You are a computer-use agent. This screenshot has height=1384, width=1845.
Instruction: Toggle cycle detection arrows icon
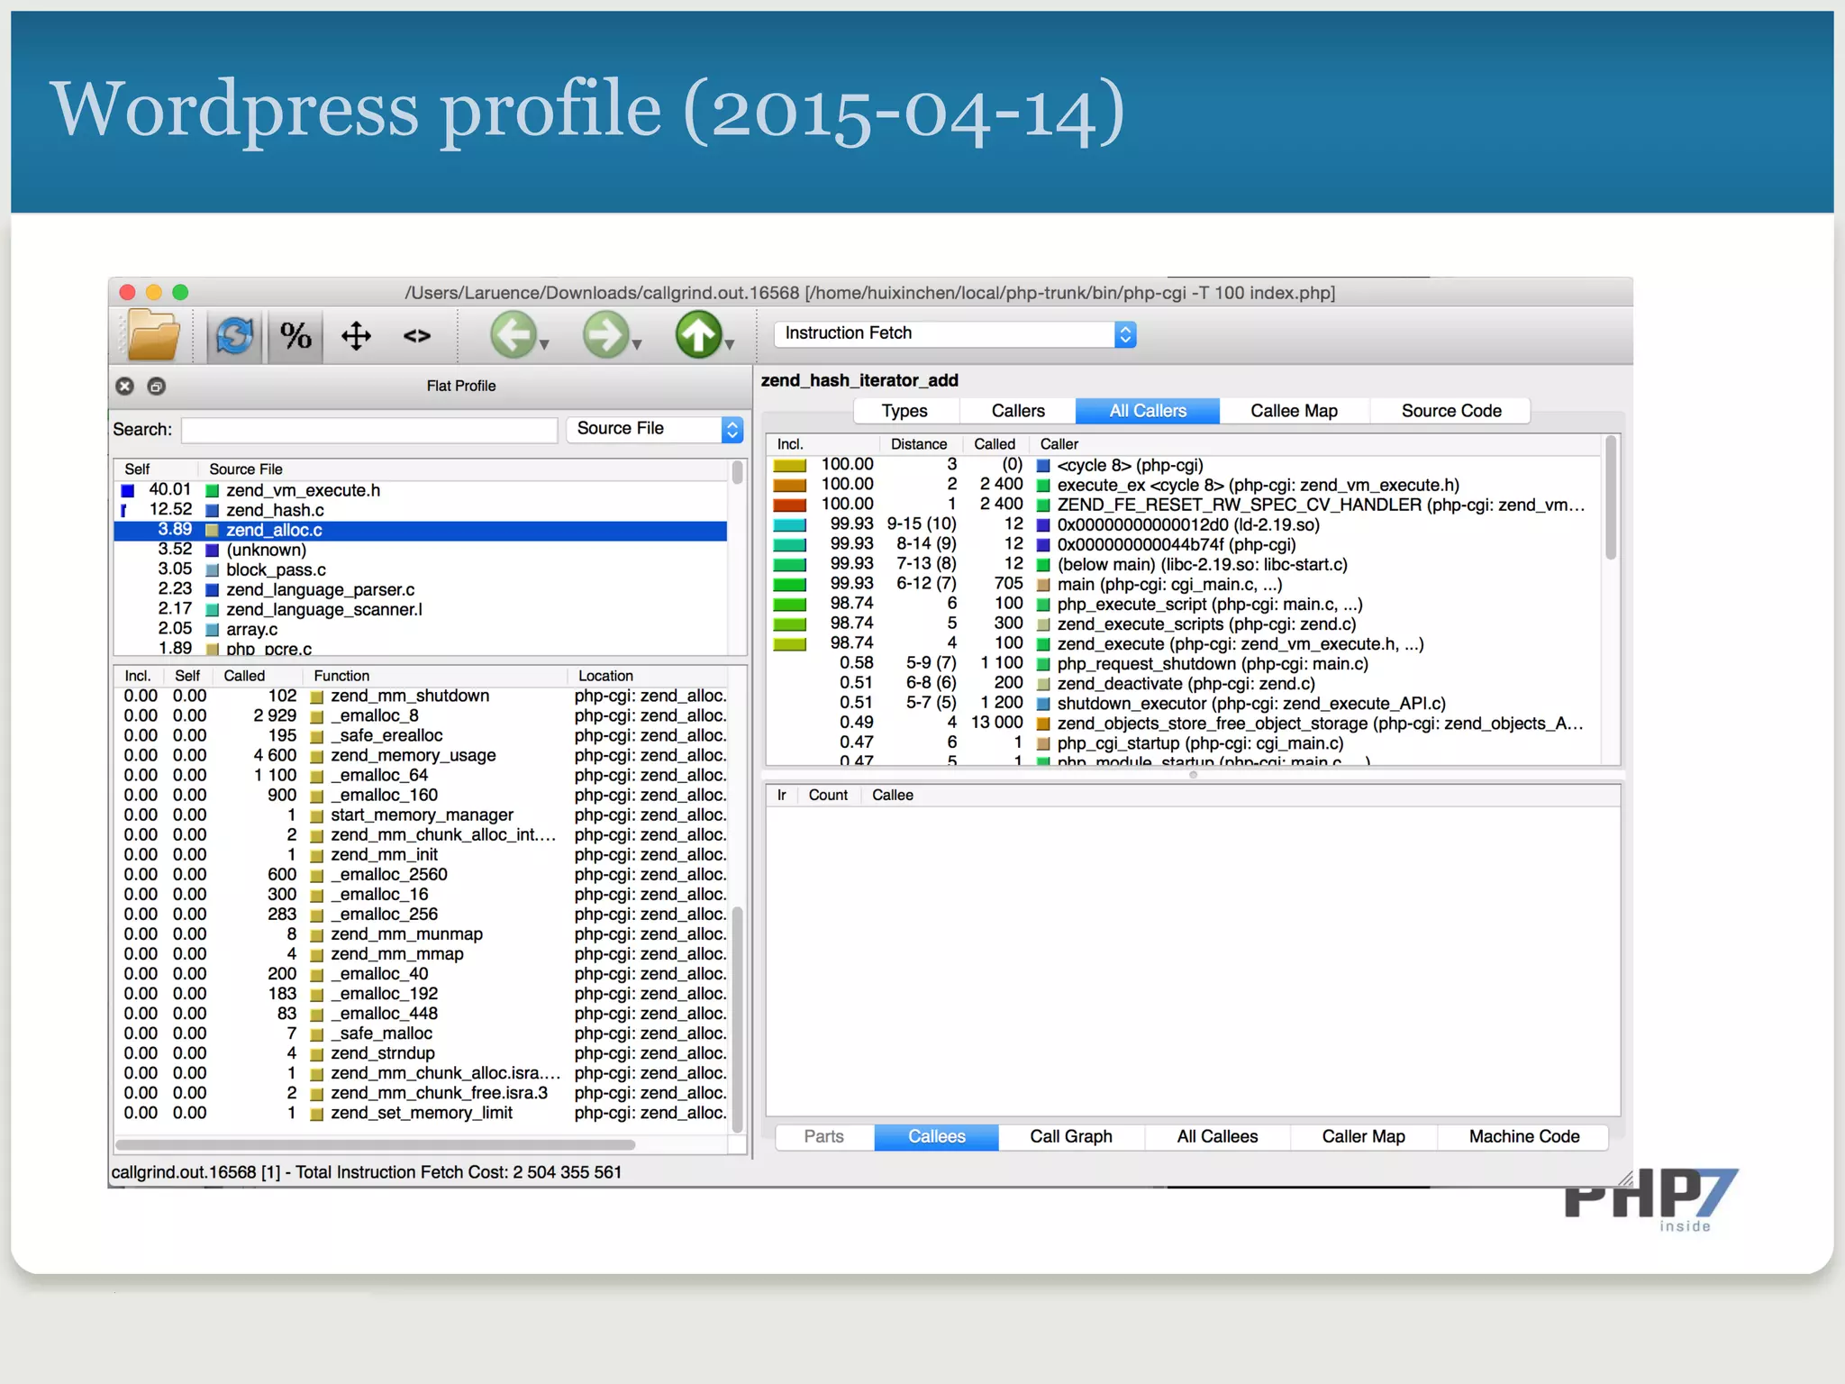pyautogui.click(x=356, y=336)
